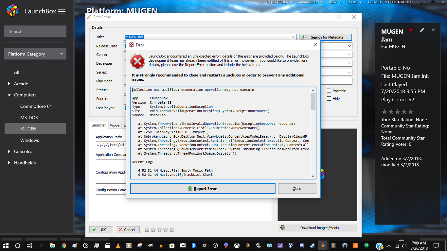The height and width of the screenshot is (251, 447).
Task: Open Discord from taskbar
Action: 301,245
